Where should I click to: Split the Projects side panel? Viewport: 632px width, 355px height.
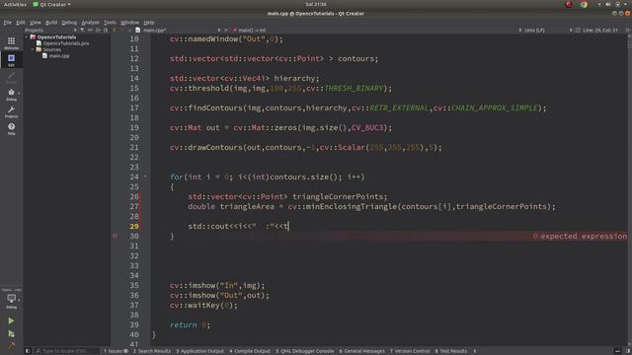coord(98,31)
